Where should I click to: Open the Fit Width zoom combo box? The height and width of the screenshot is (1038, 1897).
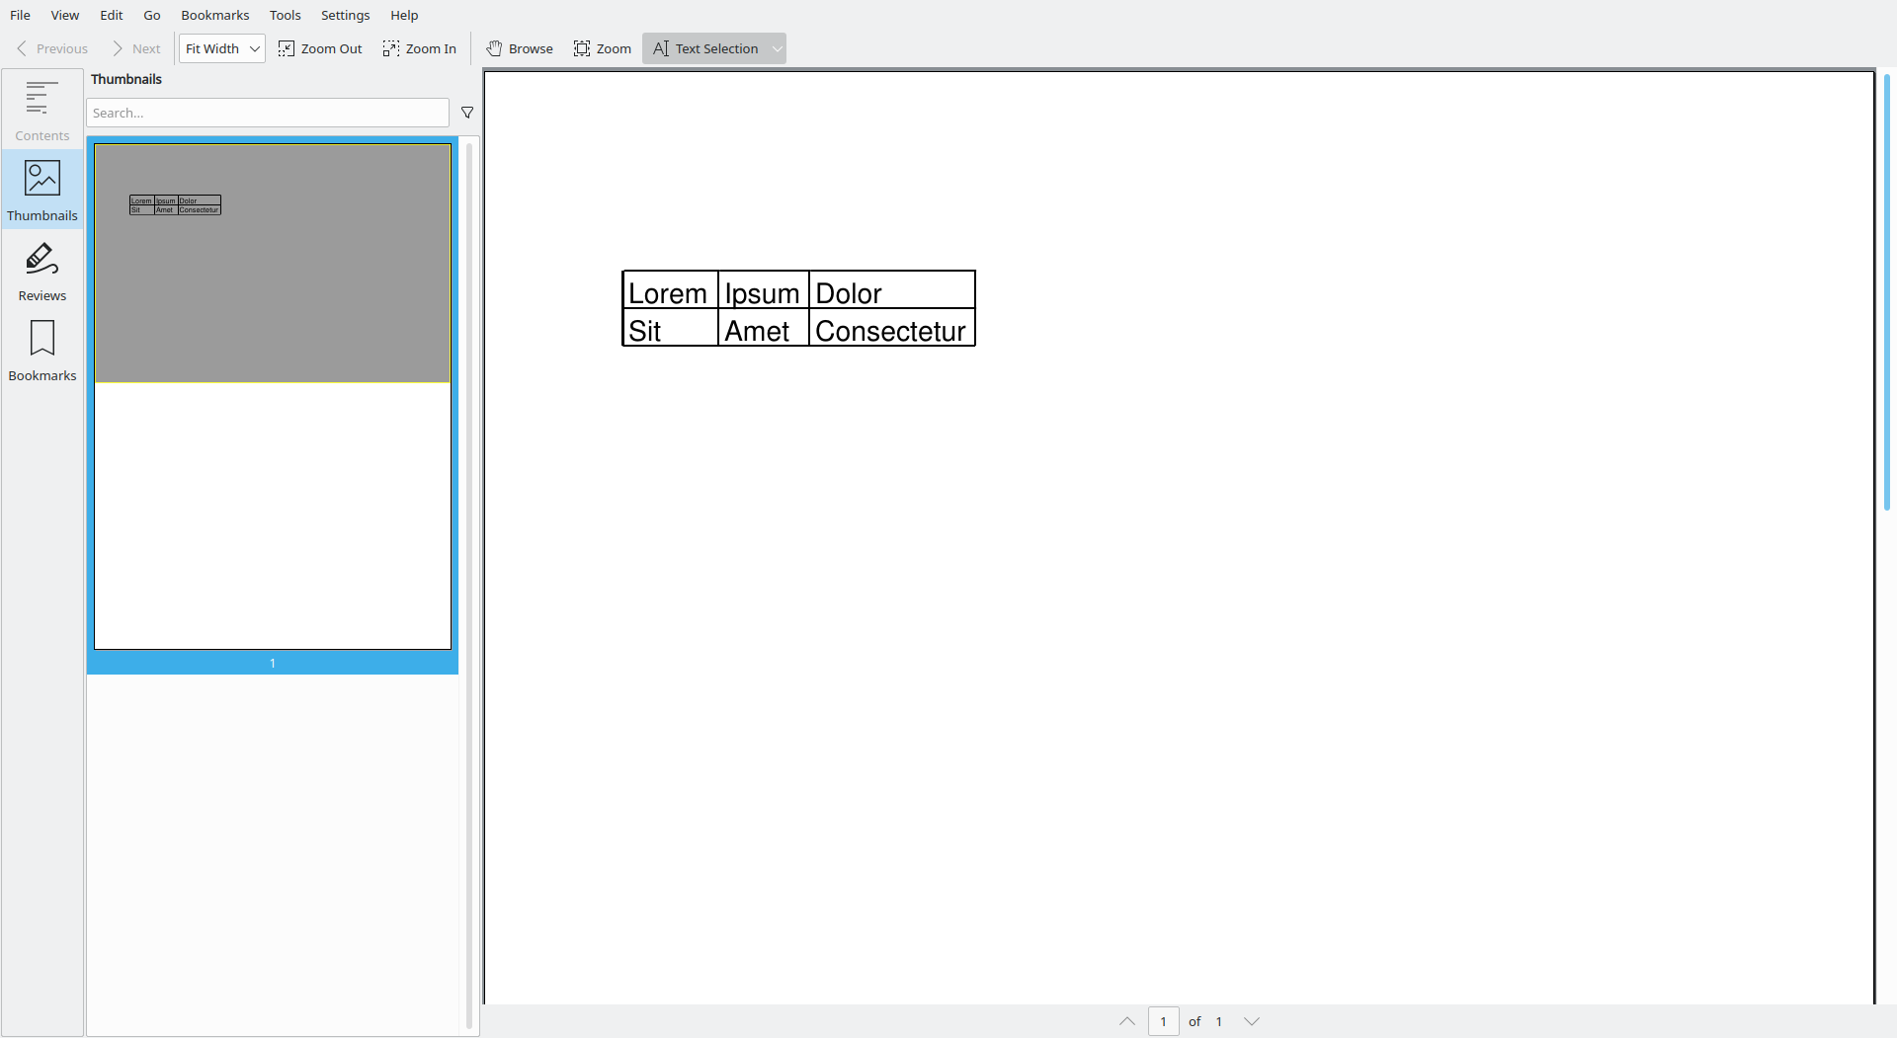click(222, 48)
